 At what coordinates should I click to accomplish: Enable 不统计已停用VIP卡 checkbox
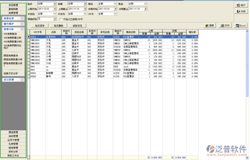60,19
